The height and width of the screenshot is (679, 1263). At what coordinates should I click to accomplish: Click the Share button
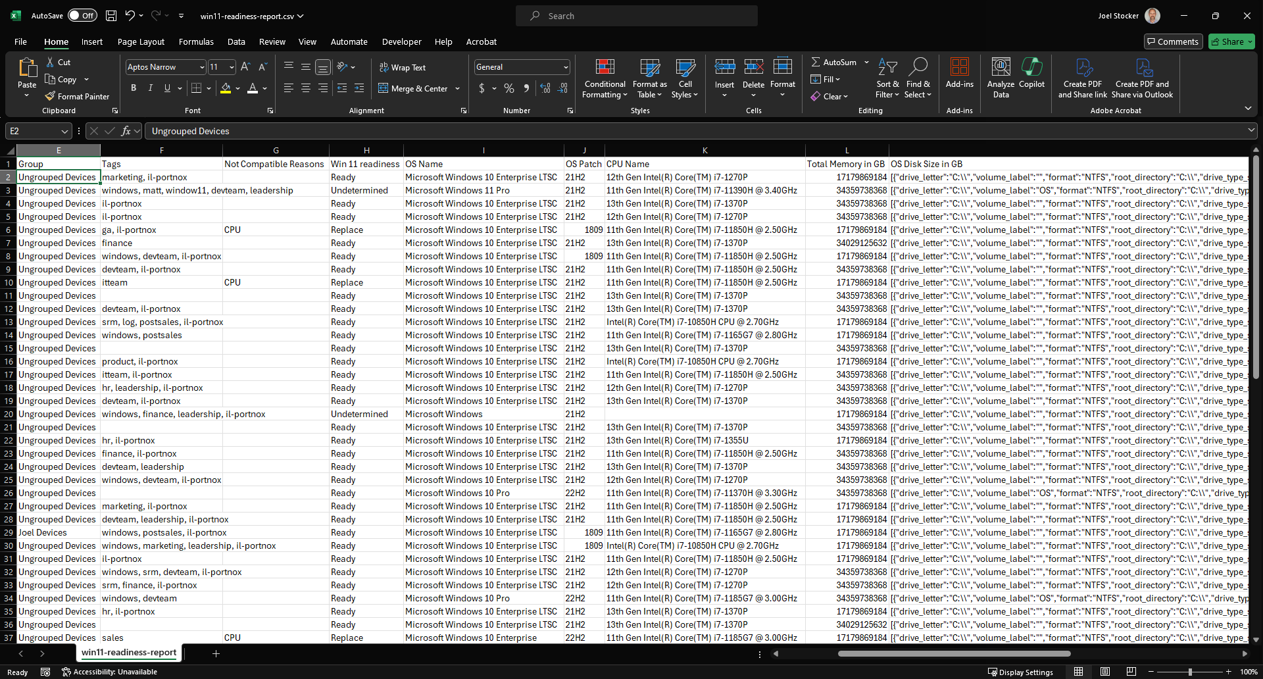tap(1231, 41)
